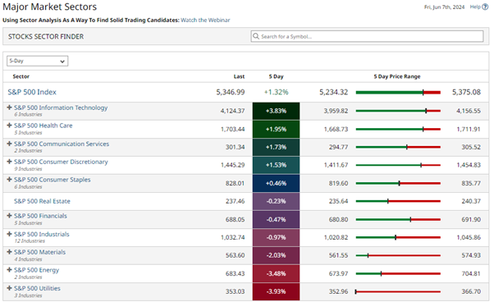Click the -3.93% Utilities change cell
This screenshot has height=302, width=494.
point(276,291)
